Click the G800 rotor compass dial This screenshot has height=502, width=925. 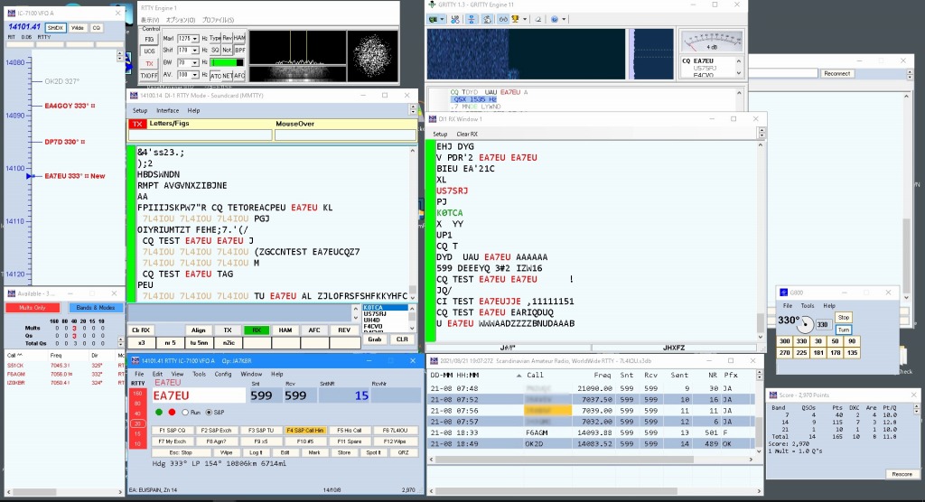click(806, 324)
